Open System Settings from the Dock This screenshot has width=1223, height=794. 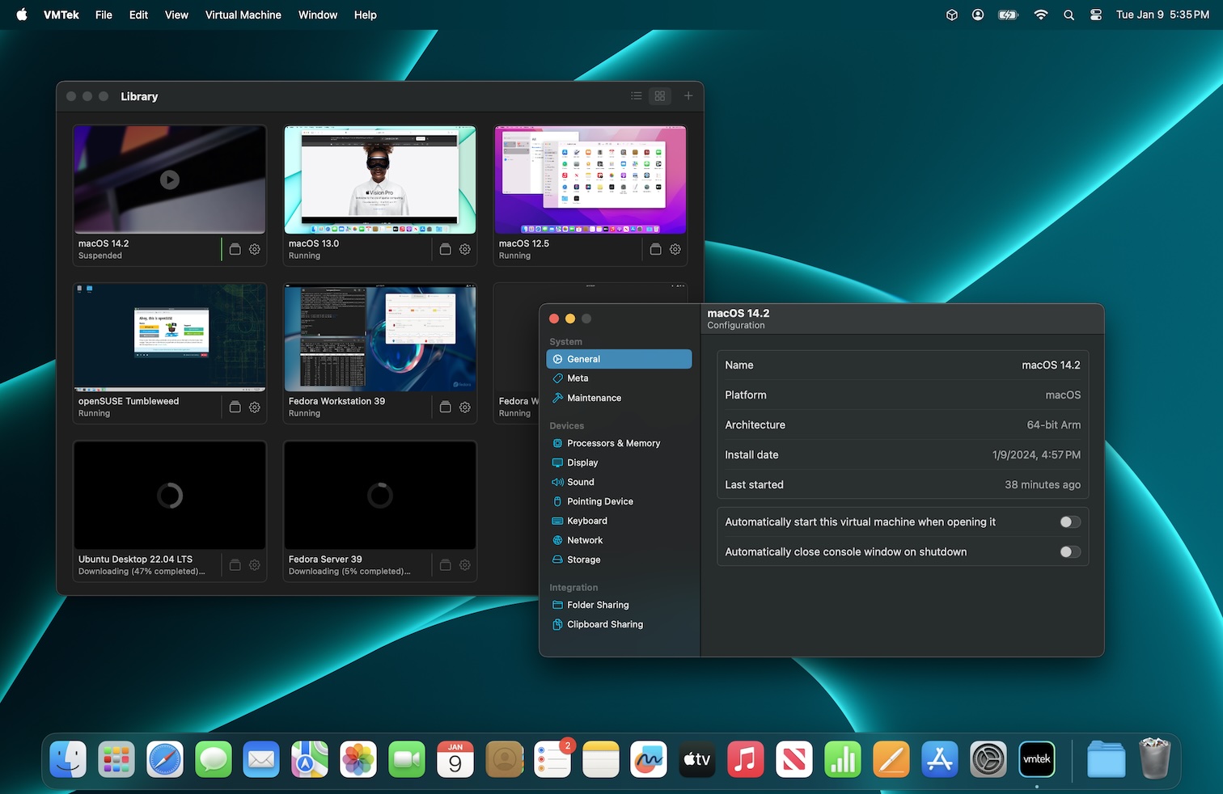988,759
